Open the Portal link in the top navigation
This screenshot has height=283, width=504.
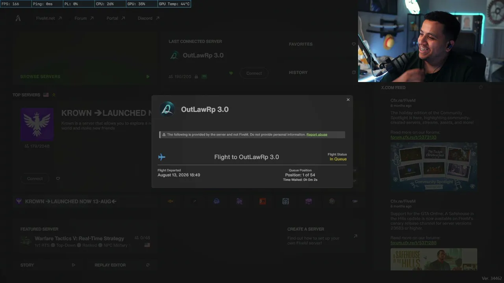[116, 18]
